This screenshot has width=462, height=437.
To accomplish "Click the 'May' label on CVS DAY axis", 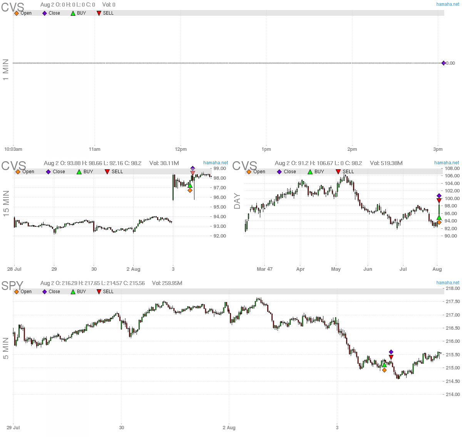I will (x=336, y=269).
